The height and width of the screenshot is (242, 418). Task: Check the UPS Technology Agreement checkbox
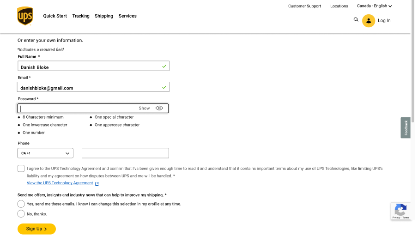[x=21, y=169]
